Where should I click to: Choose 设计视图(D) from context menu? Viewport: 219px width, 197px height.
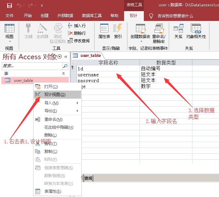pos(57,95)
